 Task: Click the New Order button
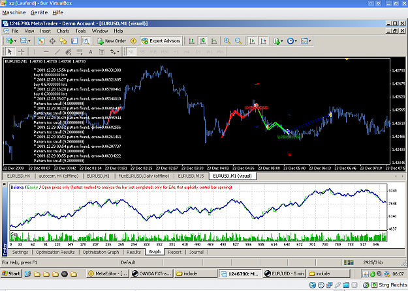point(112,41)
